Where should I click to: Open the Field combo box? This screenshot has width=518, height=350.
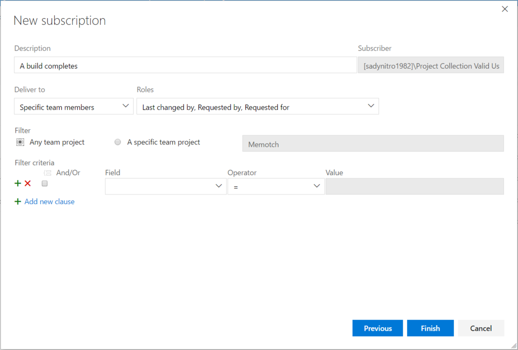165,186
